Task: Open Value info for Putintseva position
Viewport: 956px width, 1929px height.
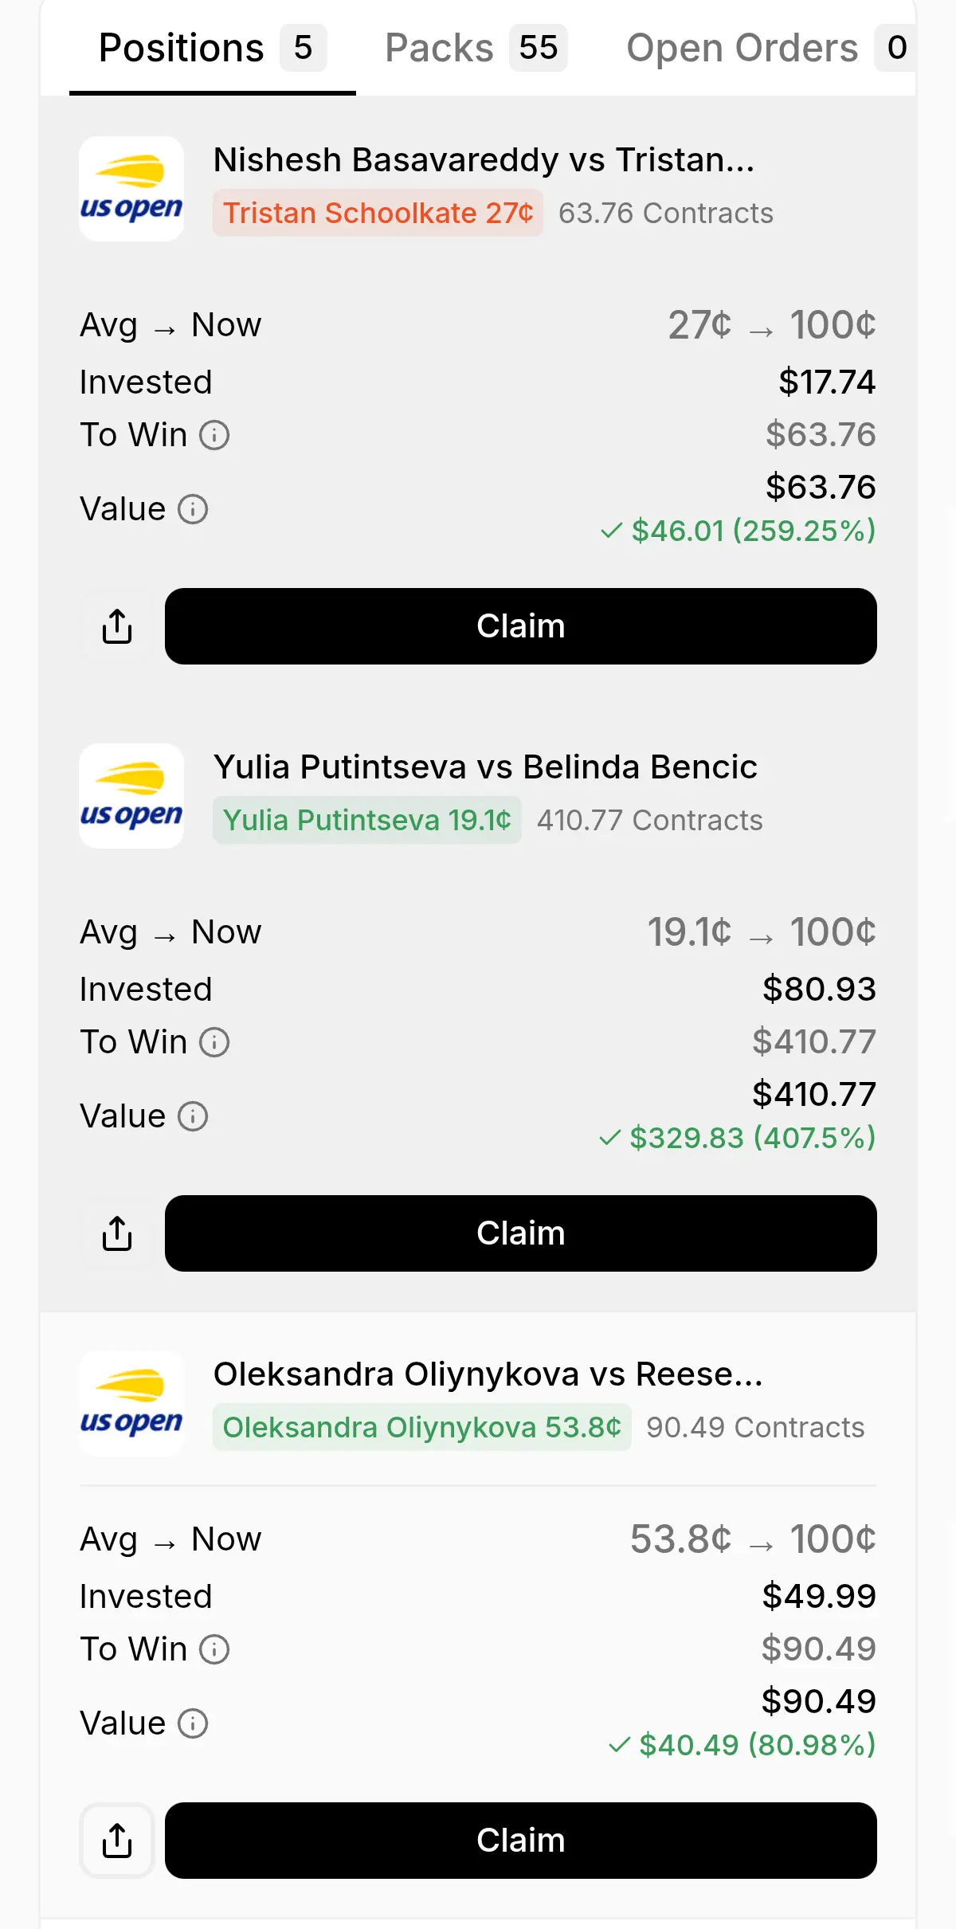Action: click(193, 1116)
